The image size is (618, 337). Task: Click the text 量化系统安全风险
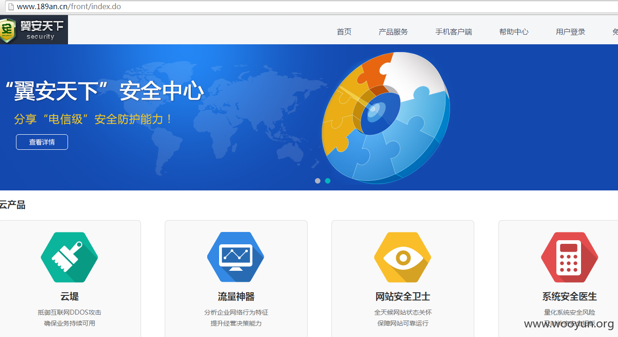click(569, 312)
